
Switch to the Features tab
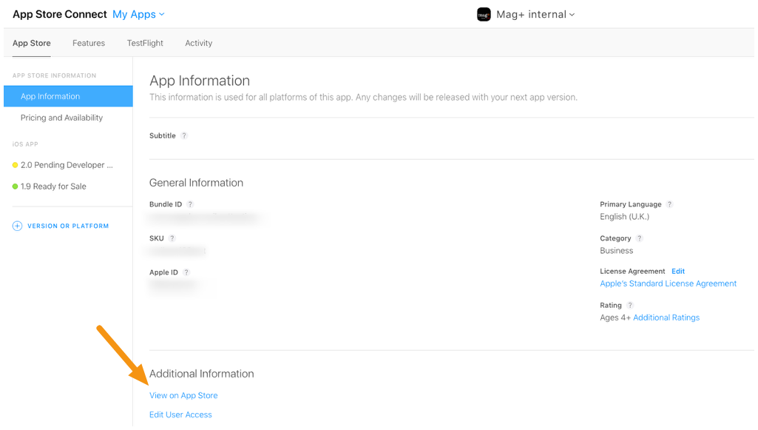click(x=89, y=43)
